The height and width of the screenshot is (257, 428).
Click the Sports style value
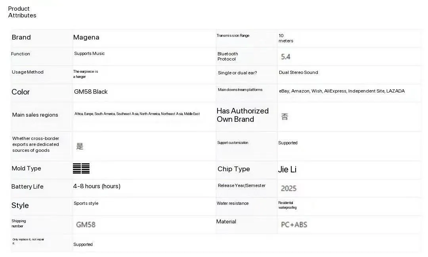click(x=86, y=204)
